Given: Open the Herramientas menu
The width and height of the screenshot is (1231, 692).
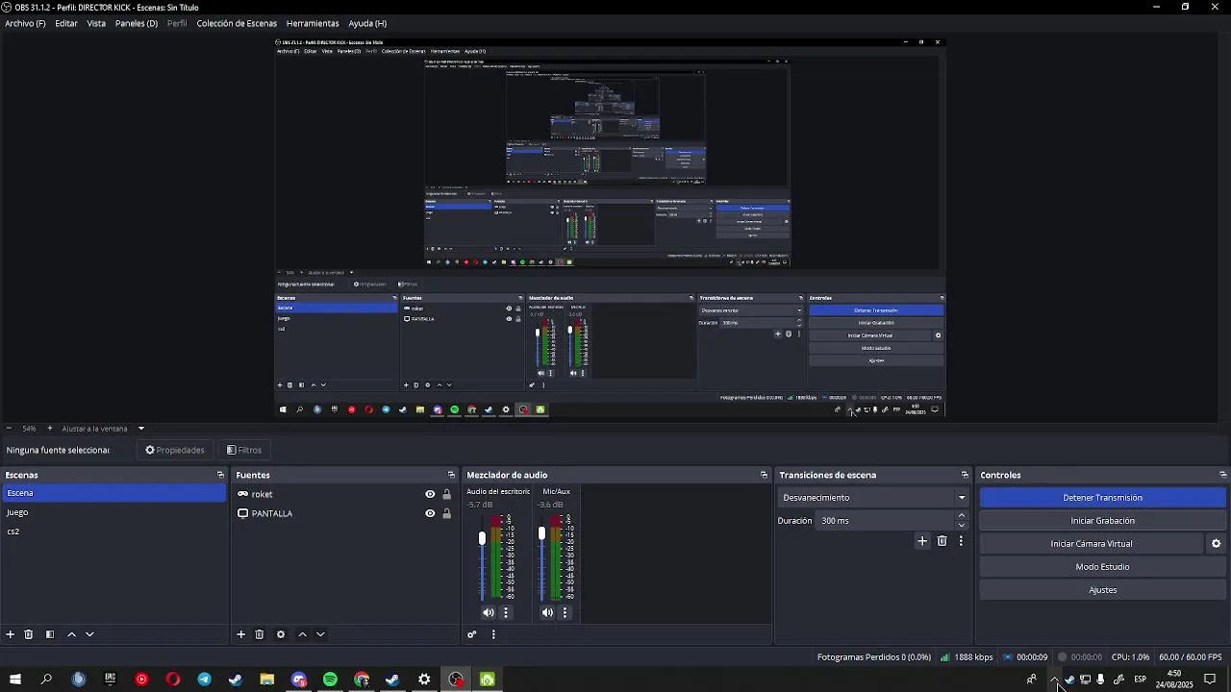Looking at the screenshot, I should pyautogui.click(x=313, y=23).
